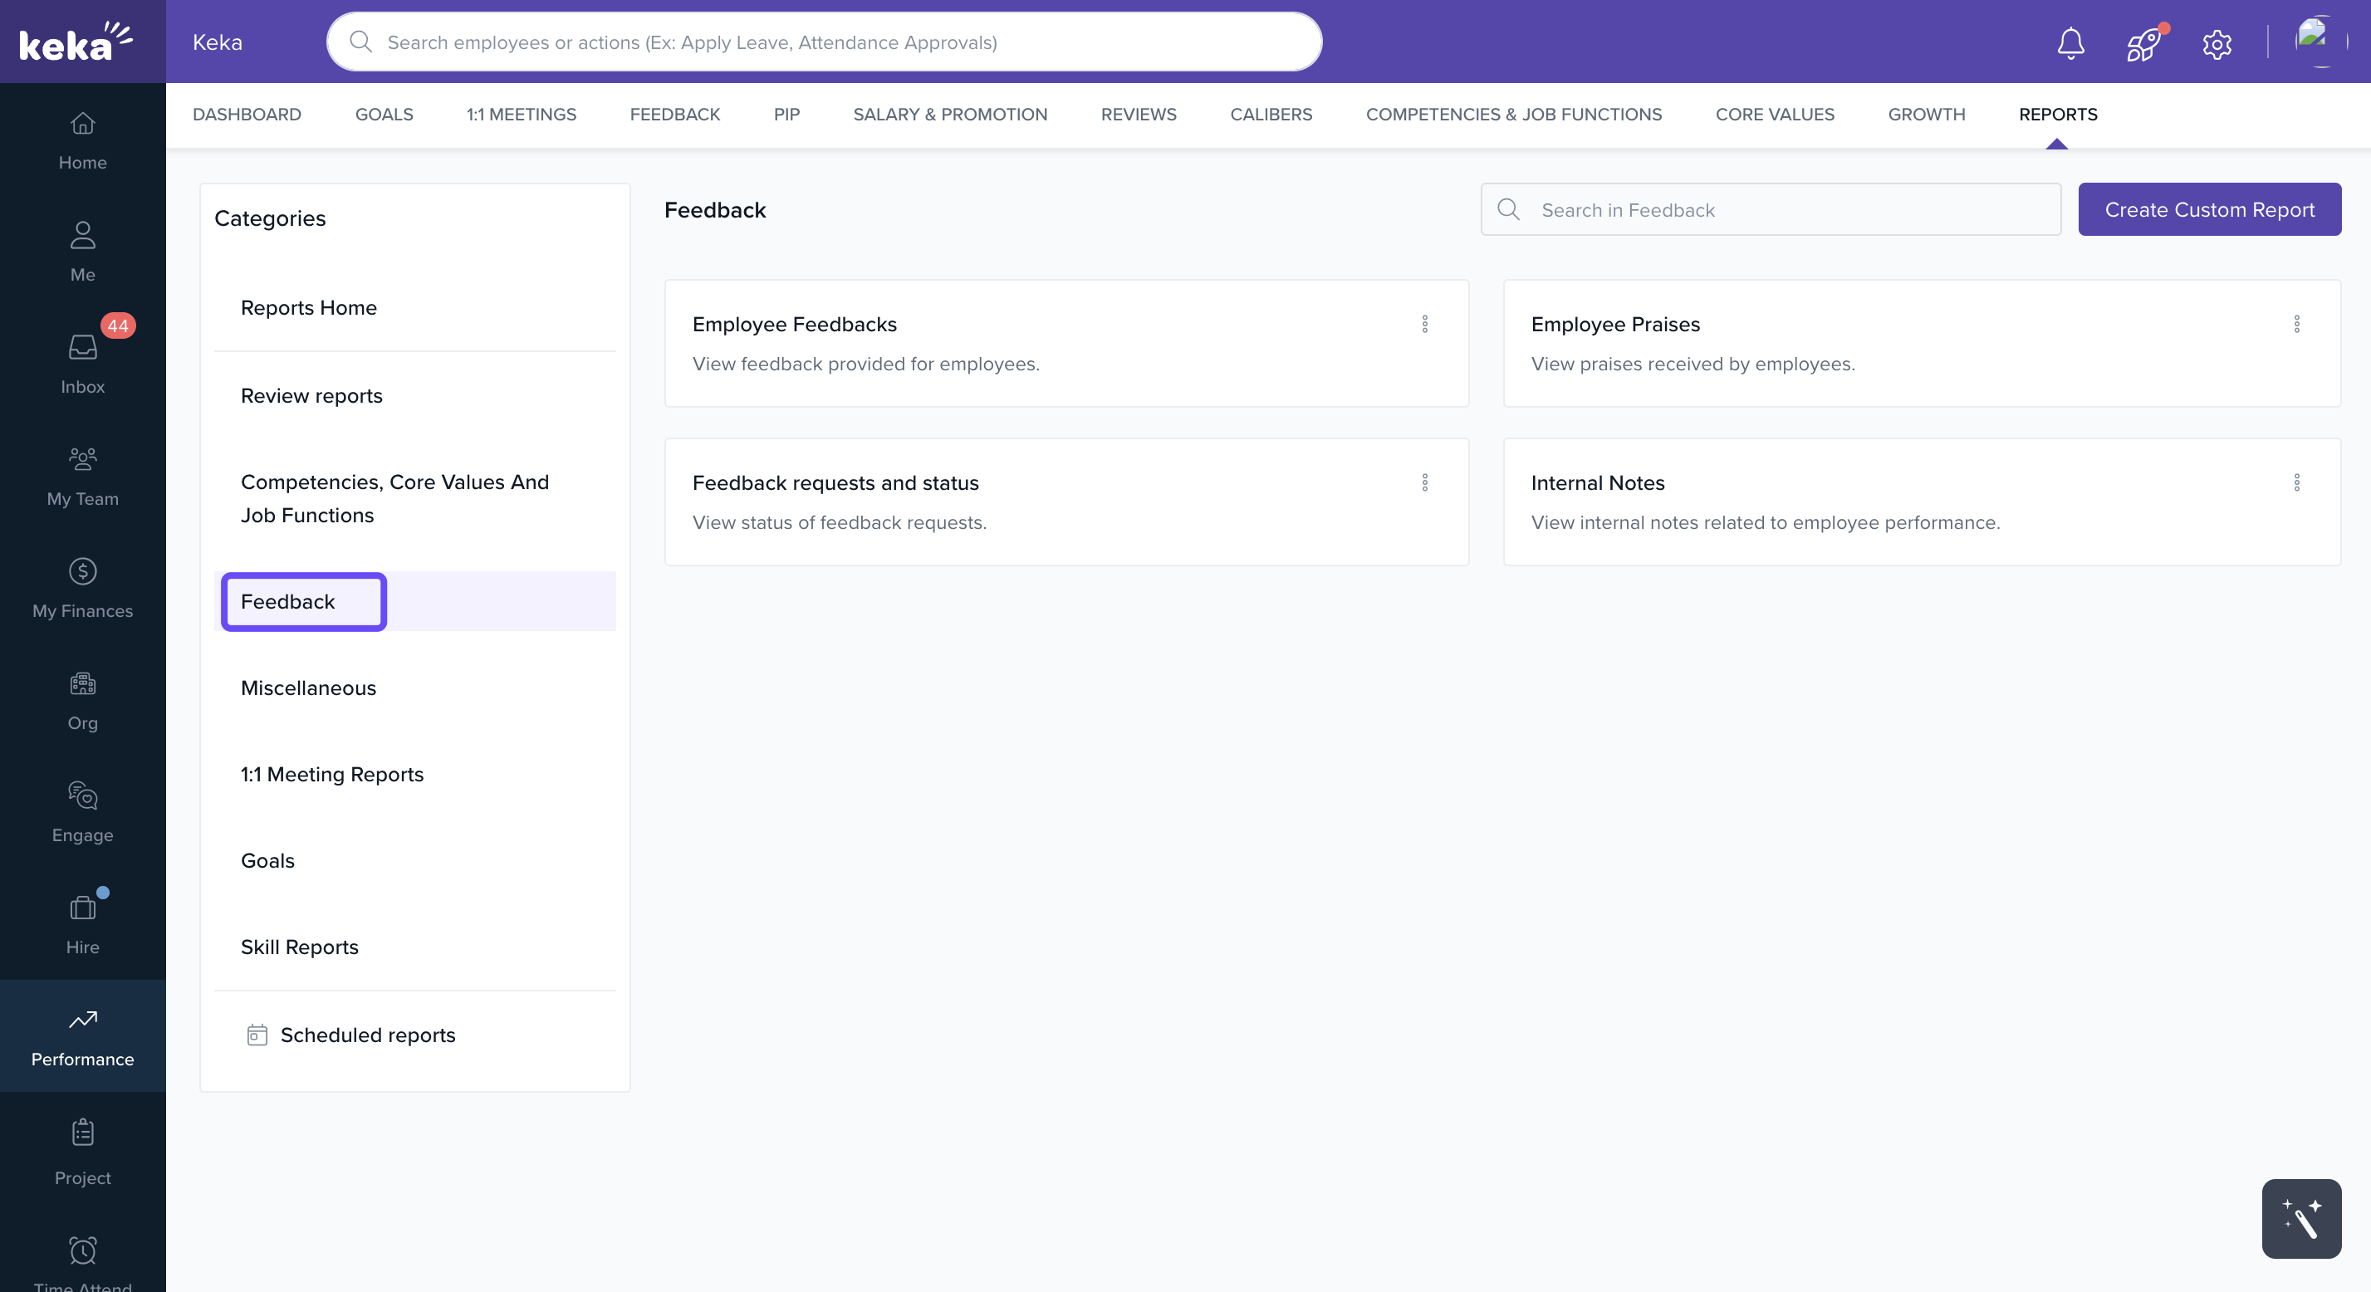The width and height of the screenshot is (2371, 1292).
Task: Open the notifications bell icon
Action: point(2070,42)
